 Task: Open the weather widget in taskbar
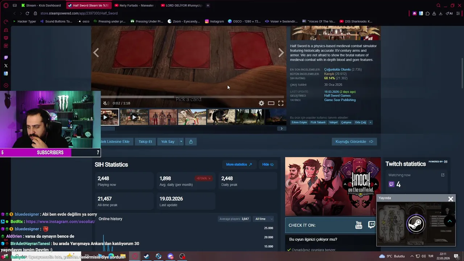392,256
